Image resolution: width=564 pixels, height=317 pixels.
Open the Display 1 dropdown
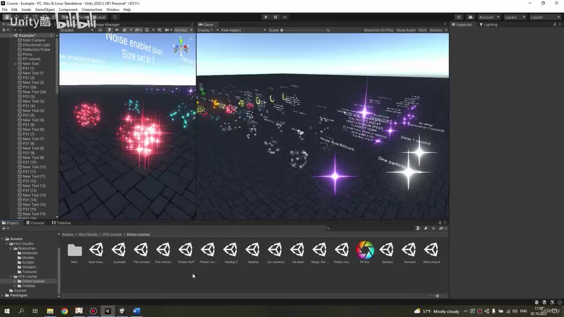(208, 30)
